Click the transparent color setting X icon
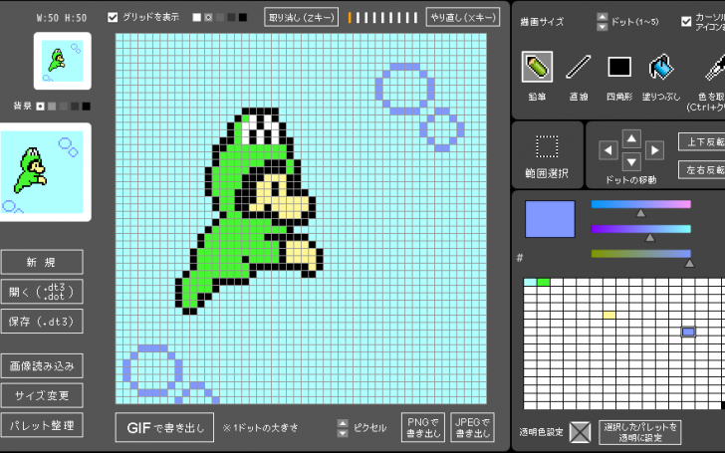Image resolution: width=725 pixels, height=453 pixels. (580, 432)
